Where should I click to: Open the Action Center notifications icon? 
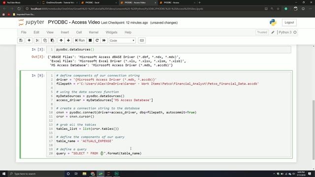pos(310,174)
